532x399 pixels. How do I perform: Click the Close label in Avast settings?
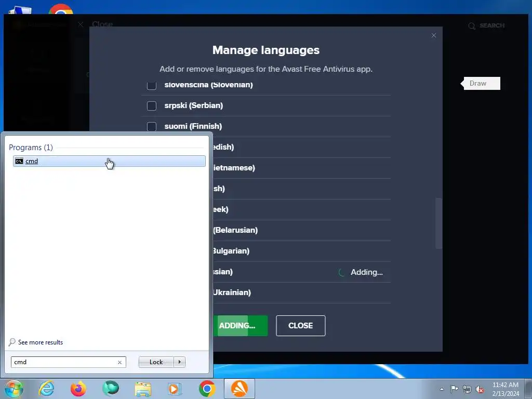(x=102, y=24)
